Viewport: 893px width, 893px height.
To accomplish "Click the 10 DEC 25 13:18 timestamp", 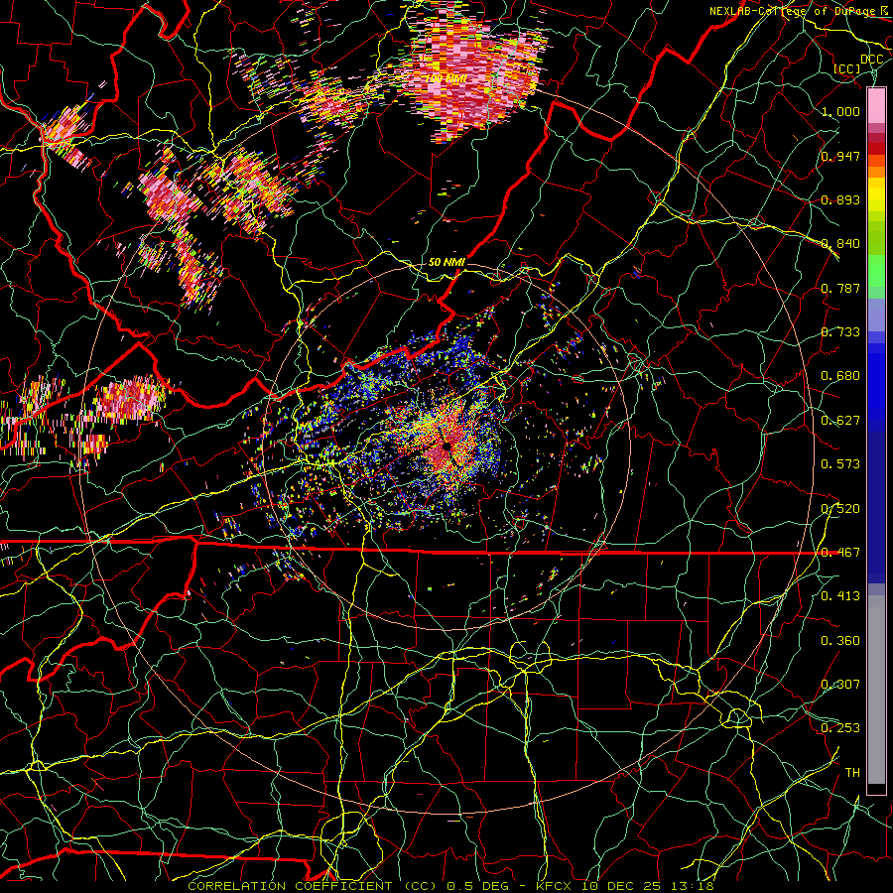I will click(648, 886).
